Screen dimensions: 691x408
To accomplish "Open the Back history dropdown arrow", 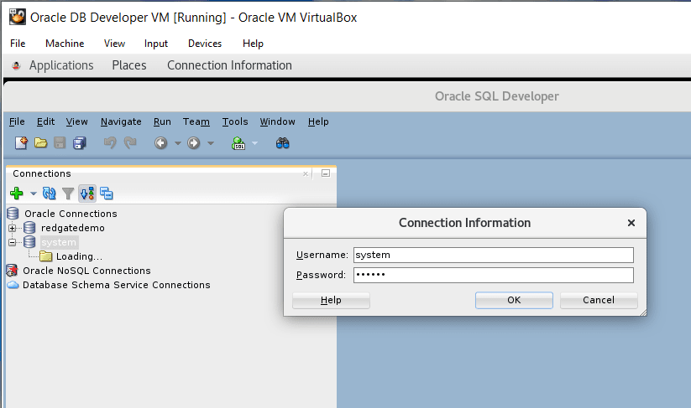I will pos(178,143).
